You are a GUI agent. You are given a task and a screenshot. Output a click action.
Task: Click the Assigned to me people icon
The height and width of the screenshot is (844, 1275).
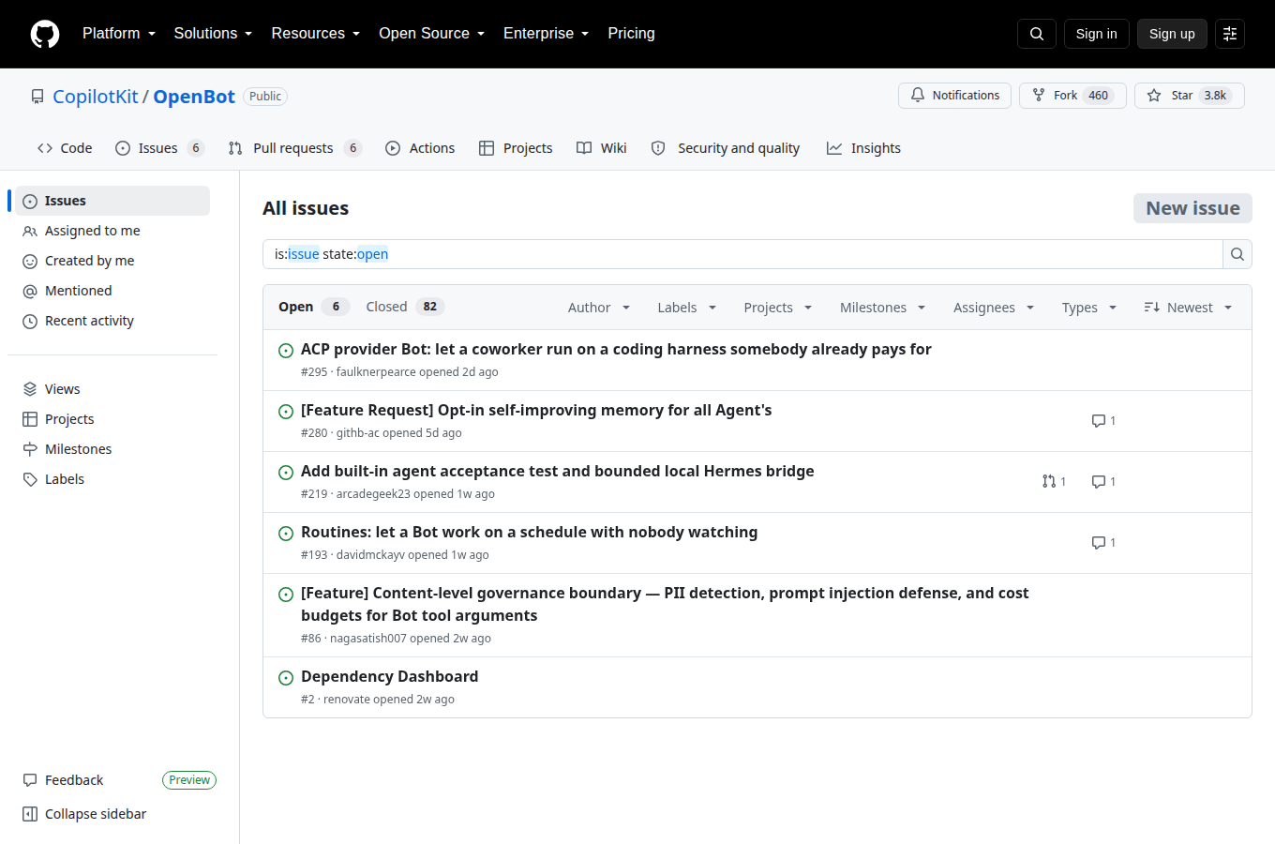pos(30,232)
